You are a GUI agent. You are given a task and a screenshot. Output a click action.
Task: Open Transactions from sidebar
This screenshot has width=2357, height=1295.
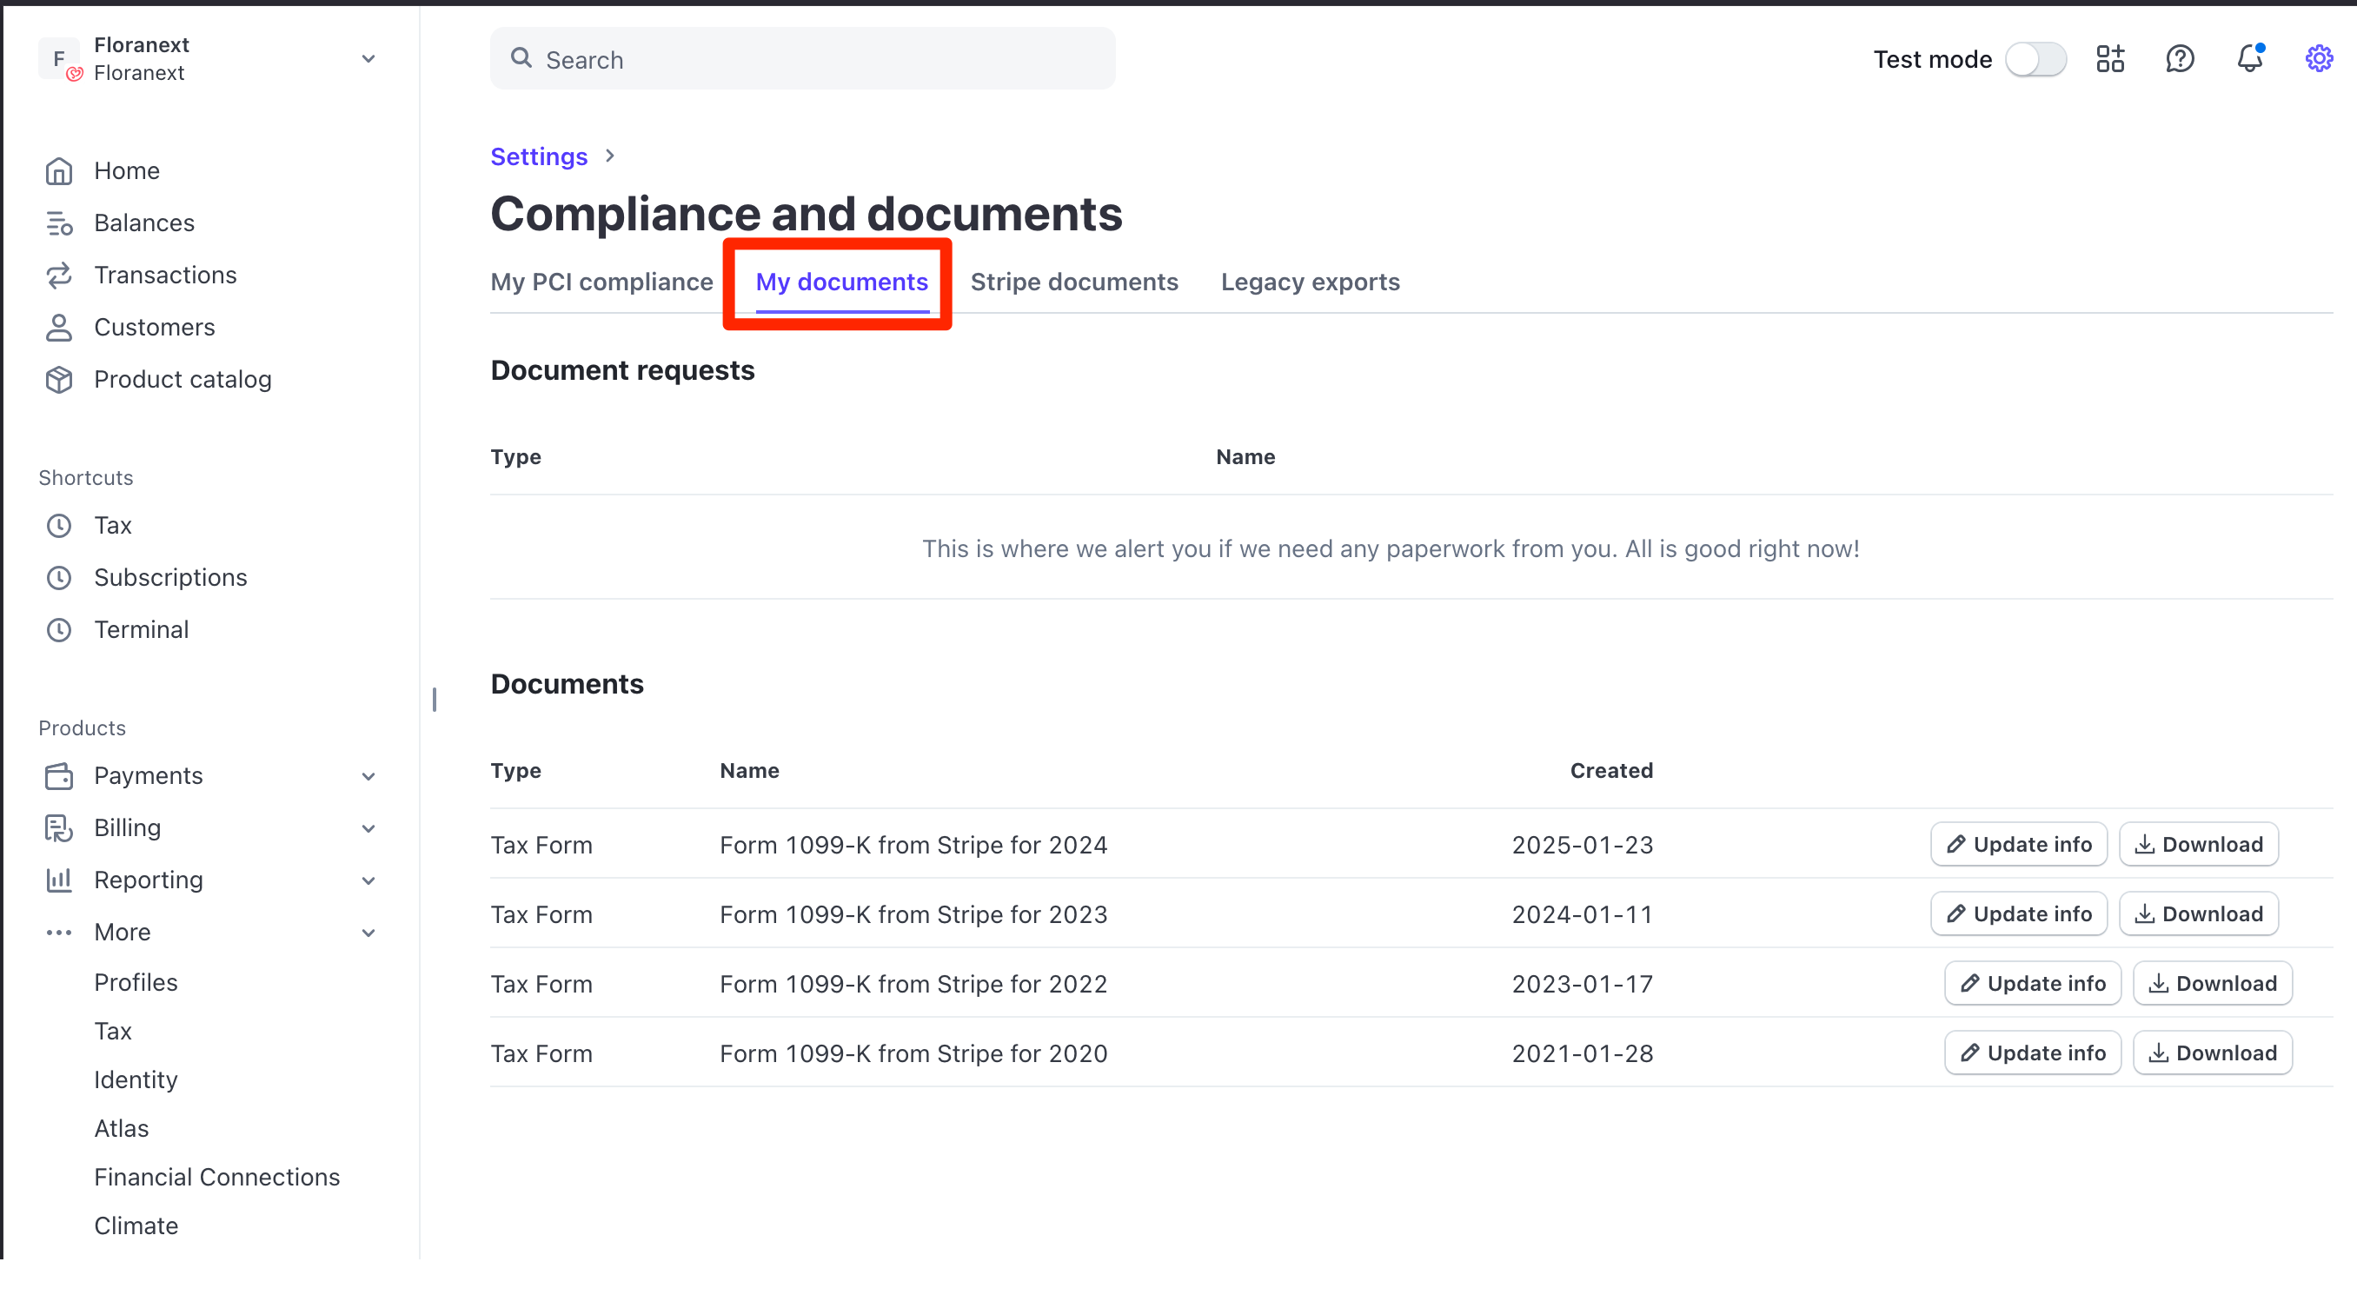point(165,275)
